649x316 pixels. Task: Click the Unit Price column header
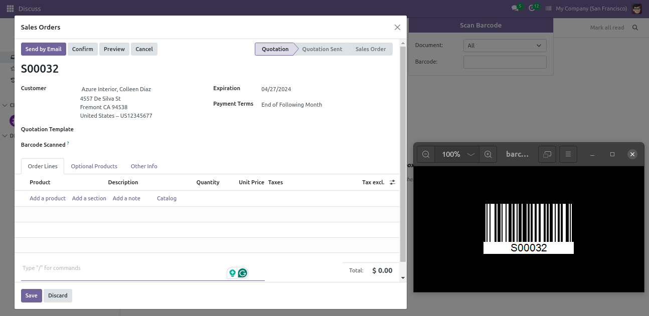point(251,182)
